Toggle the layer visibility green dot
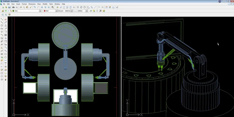This screenshot has height=117, width=234. [x=6, y=11]
